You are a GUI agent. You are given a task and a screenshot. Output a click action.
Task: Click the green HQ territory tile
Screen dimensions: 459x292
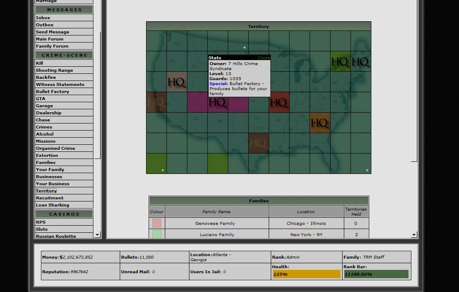coord(340,61)
